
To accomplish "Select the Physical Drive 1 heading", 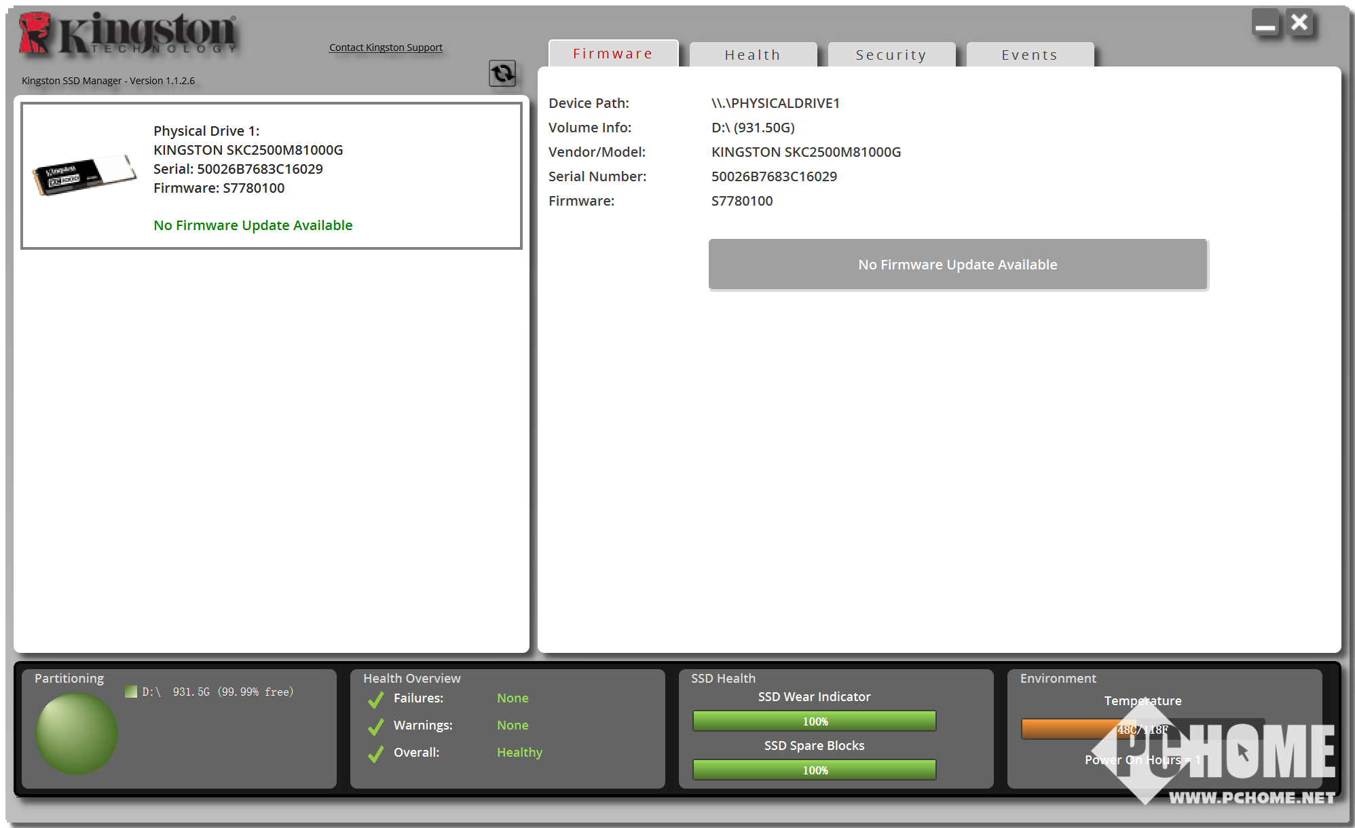I will click(206, 131).
